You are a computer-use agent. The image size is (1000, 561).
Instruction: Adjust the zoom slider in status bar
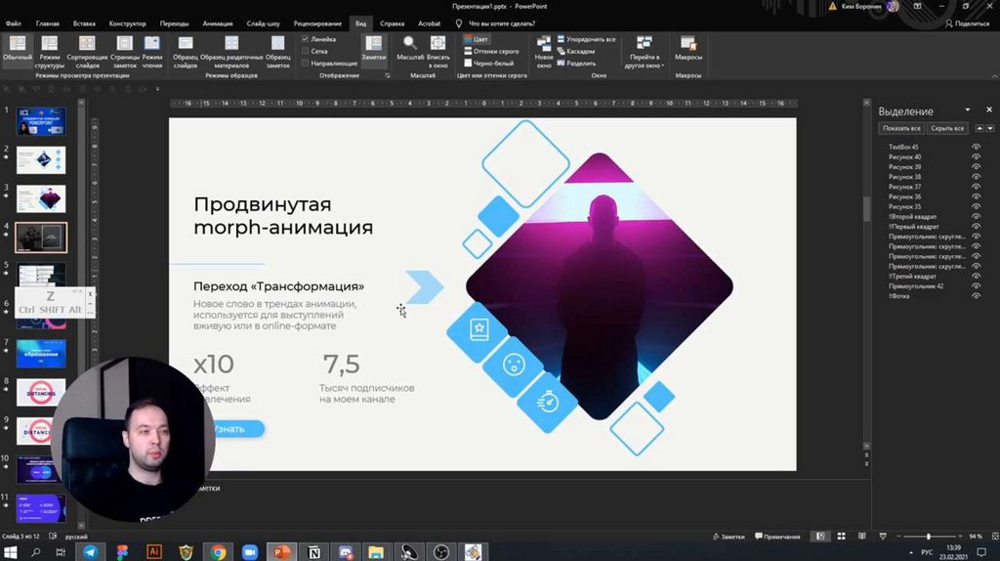pyautogui.click(x=928, y=537)
